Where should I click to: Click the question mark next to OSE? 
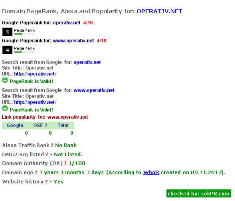(x=46, y=125)
